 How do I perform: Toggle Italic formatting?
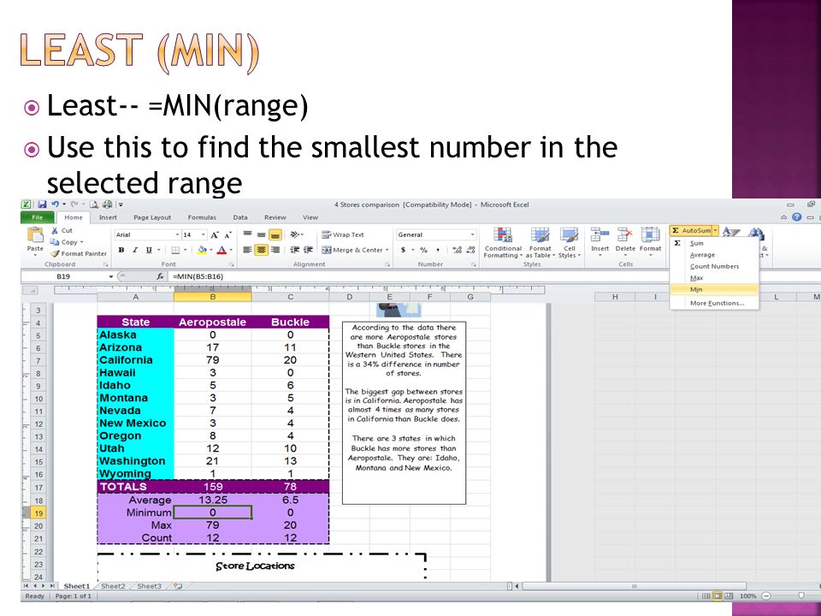click(135, 251)
